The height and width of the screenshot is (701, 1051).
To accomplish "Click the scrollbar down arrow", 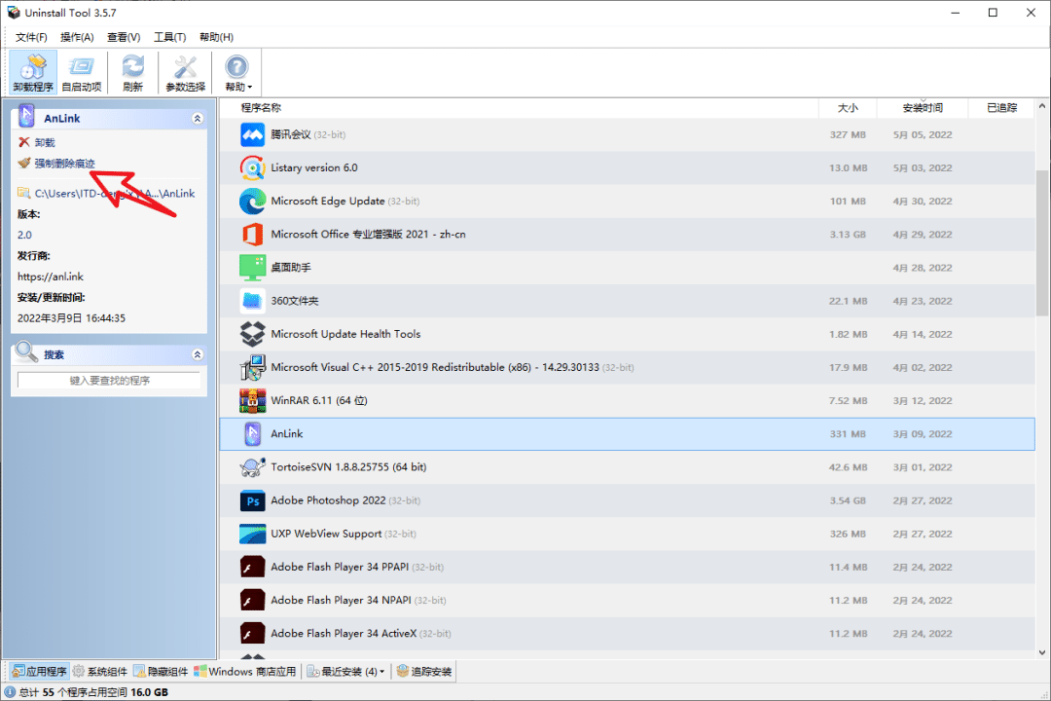I will [1042, 651].
